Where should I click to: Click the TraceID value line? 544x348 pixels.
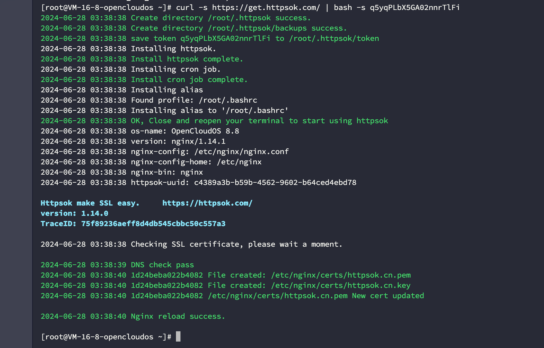(133, 224)
